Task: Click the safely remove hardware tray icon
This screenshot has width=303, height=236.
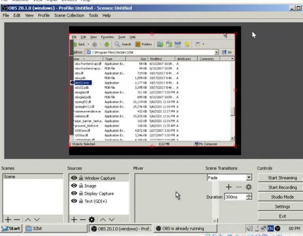Action: [257, 229]
